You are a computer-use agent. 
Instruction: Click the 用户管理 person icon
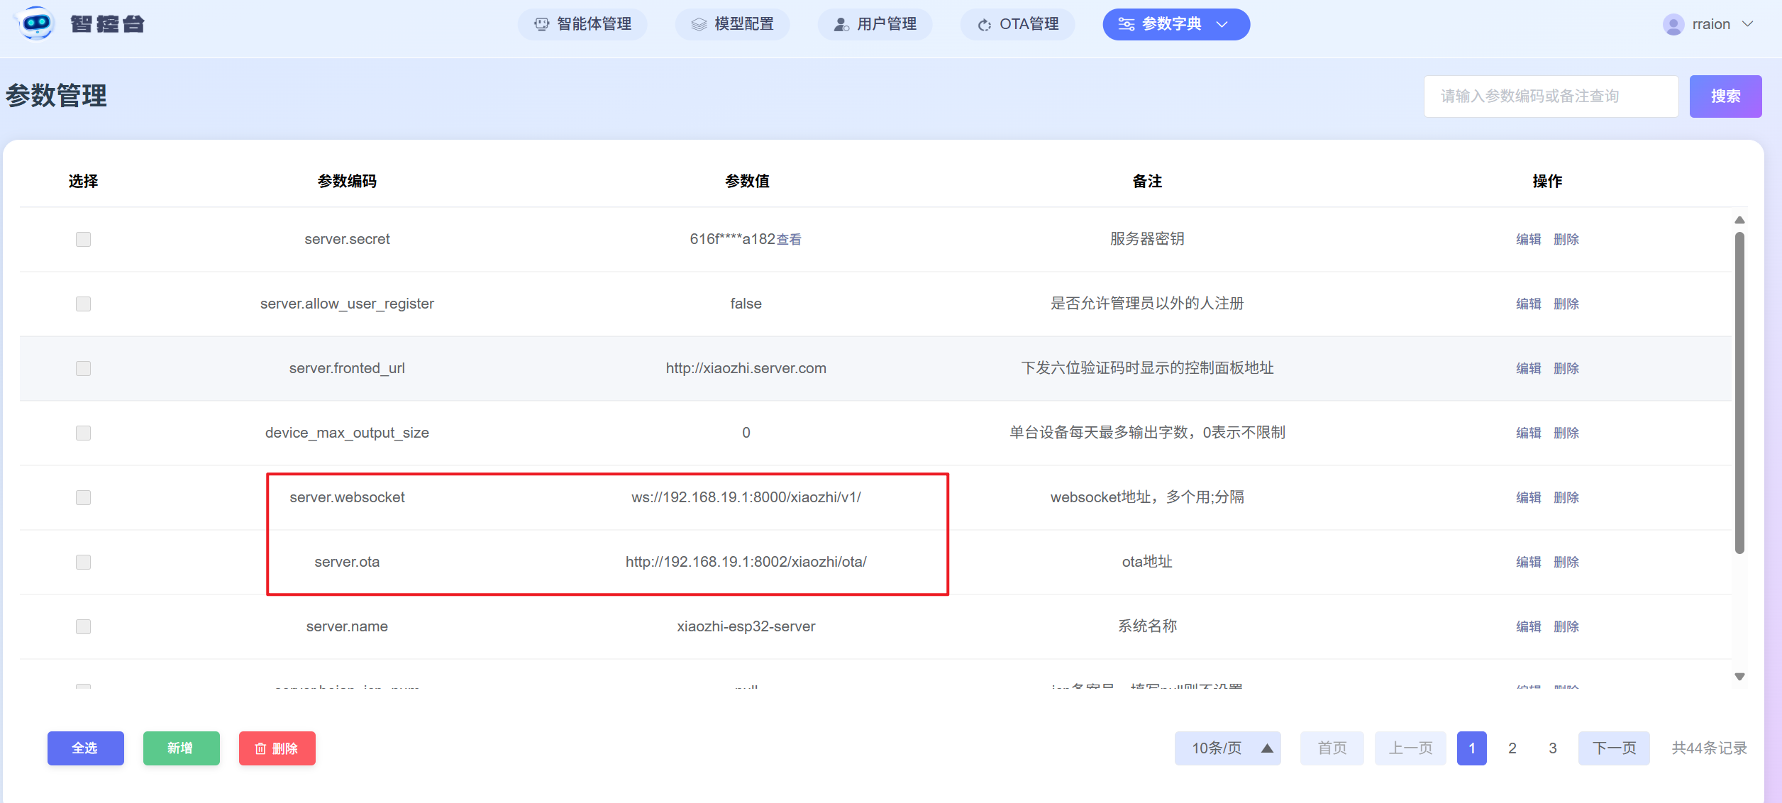[x=841, y=24]
